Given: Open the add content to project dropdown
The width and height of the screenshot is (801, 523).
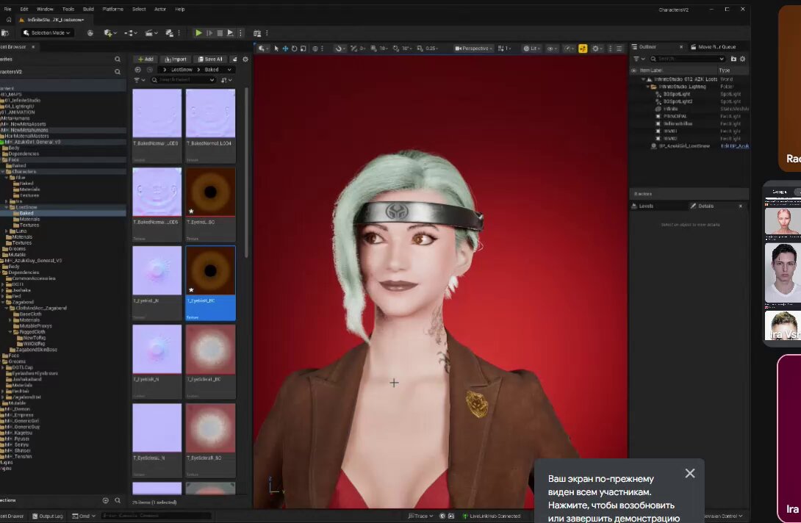Looking at the screenshot, I should coord(109,33).
